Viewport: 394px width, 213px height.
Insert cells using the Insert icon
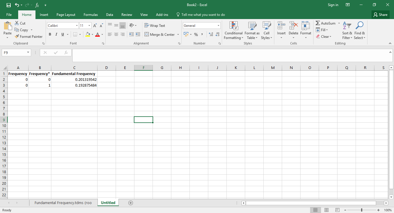pyautogui.click(x=281, y=26)
